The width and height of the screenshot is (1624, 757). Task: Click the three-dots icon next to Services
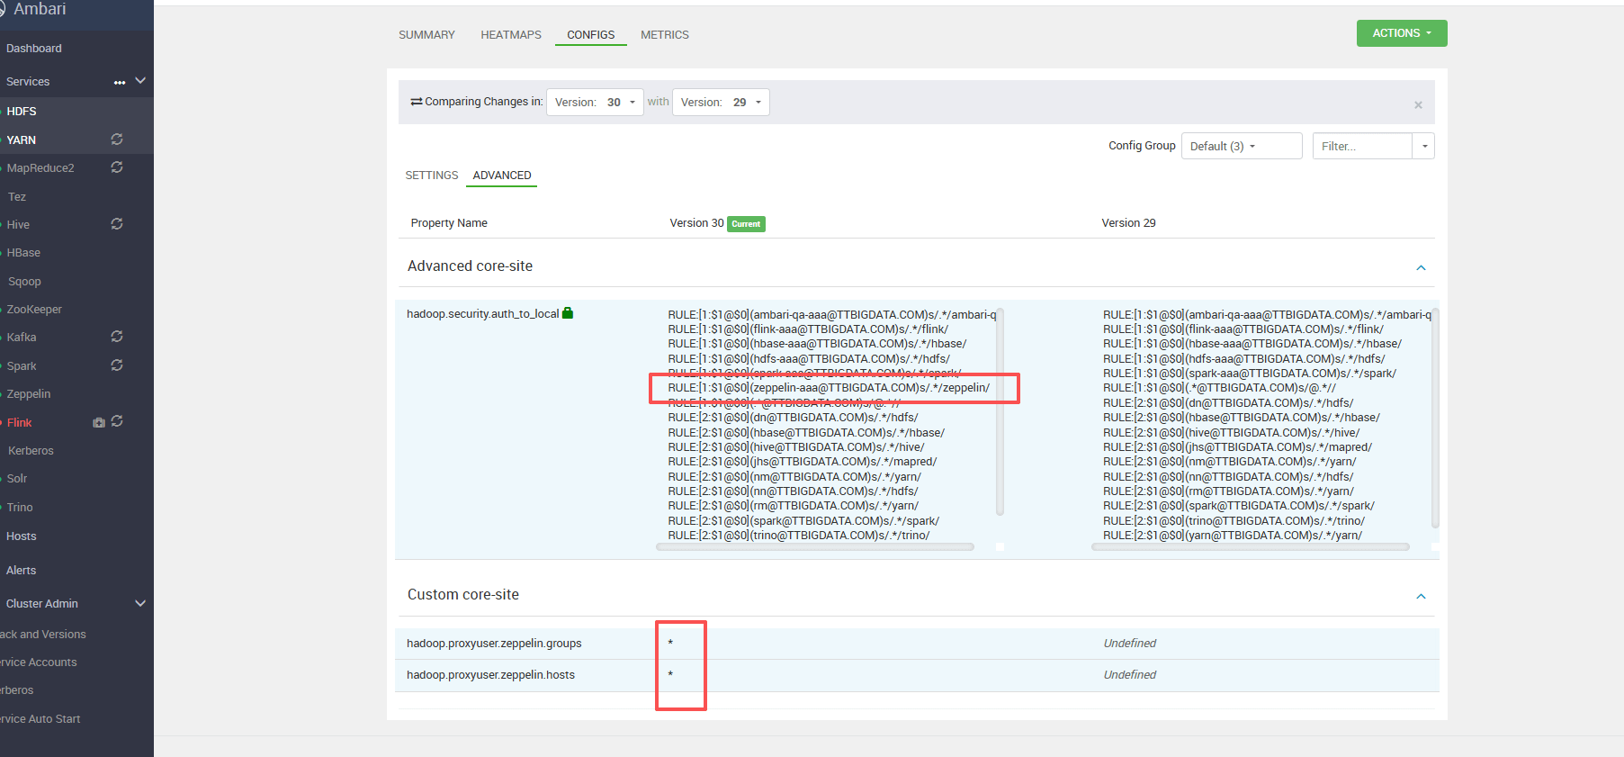pos(120,82)
